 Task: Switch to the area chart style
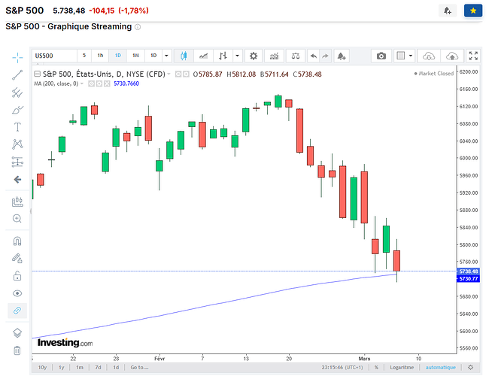pos(204,56)
